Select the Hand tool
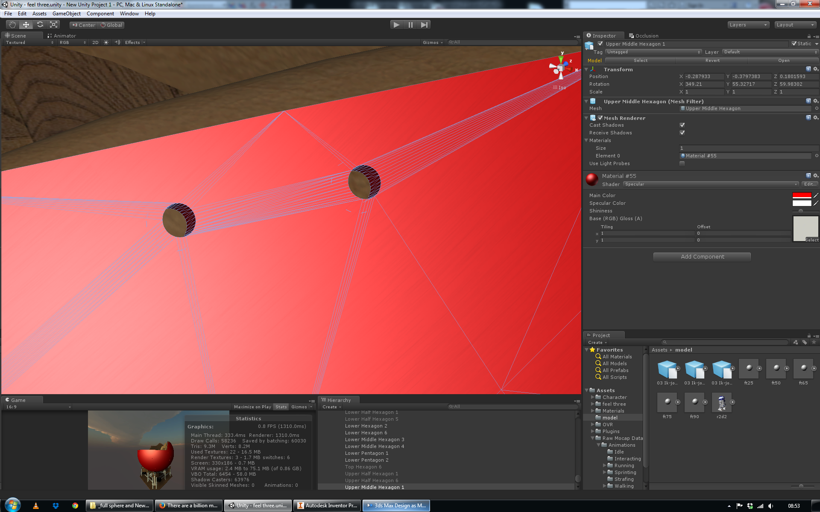The height and width of the screenshot is (512, 820). (x=12, y=25)
